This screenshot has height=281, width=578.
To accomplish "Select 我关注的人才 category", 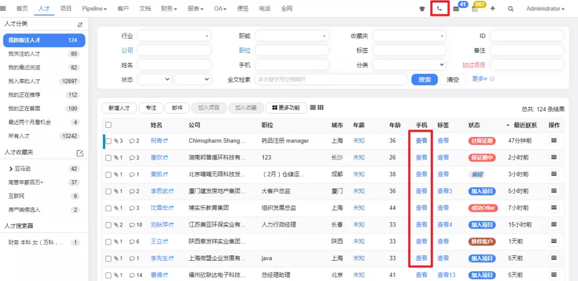I will coord(44,54).
